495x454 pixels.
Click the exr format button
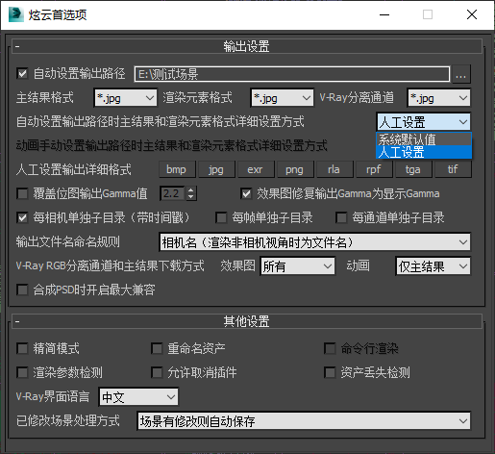[255, 169]
